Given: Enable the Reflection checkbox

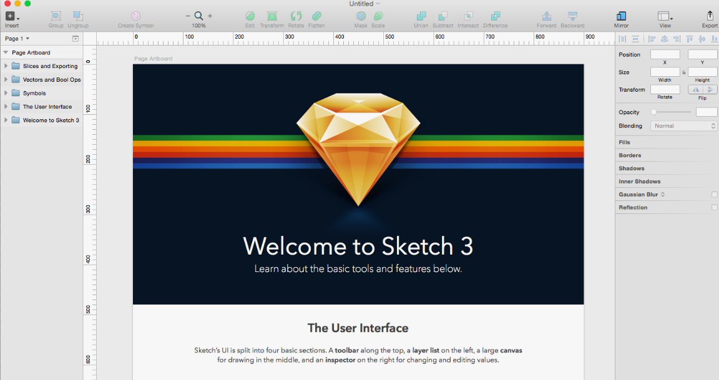Looking at the screenshot, I should point(715,208).
